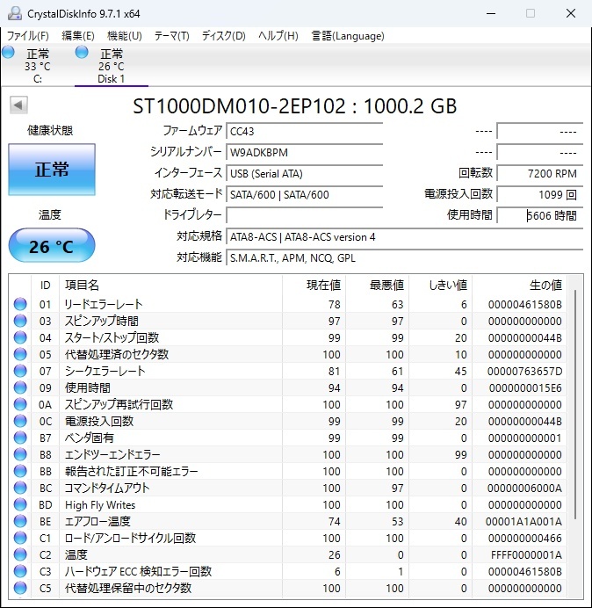Image resolution: width=592 pixels, height=608 pixels.
Task: Click status orb for C: drive
Action: (8, 52)
